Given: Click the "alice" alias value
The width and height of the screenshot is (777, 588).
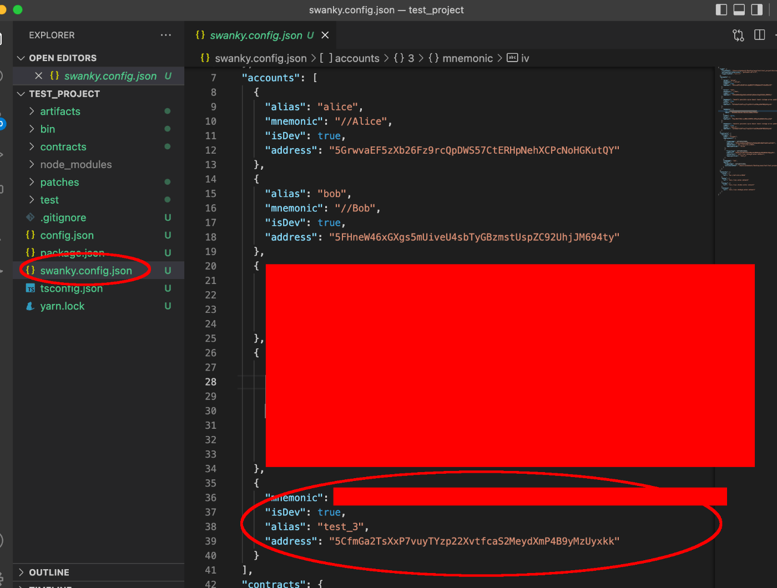Looking at the screenshot, I should click(x=337, y=107).
